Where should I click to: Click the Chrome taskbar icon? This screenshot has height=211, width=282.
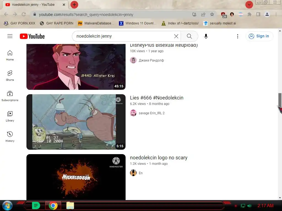(53, 206)
